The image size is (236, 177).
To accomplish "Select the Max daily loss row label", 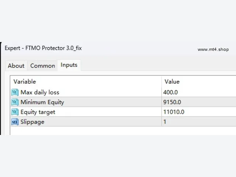I will pos(40,92).
